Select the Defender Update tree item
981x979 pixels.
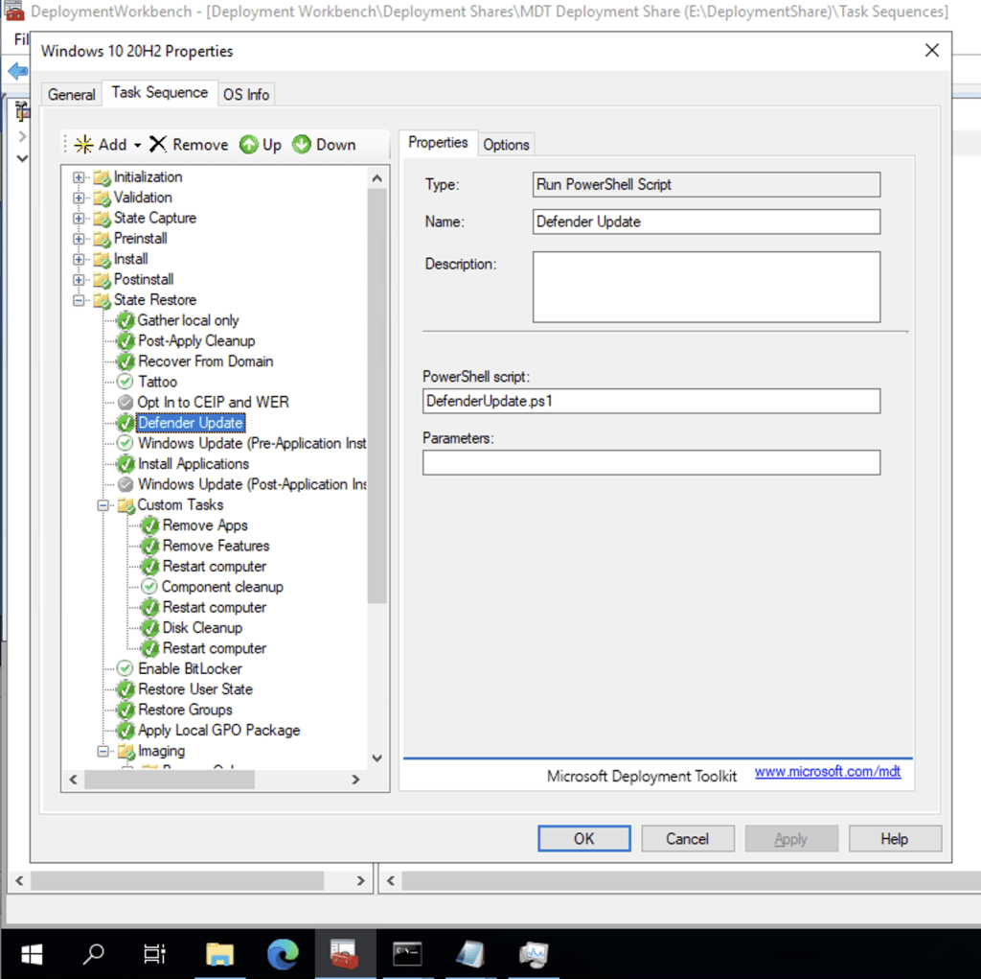[190, 423]
